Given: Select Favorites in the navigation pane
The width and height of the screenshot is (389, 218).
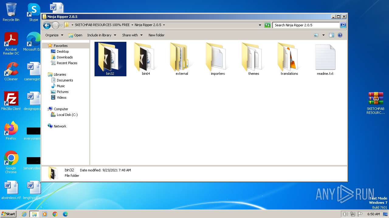Looking at the screenshot, I should click(x=60, y=46).
